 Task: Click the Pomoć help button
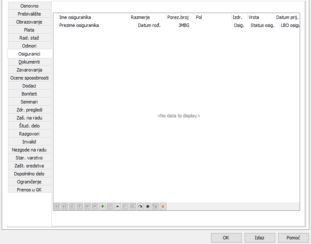point(293,238)
